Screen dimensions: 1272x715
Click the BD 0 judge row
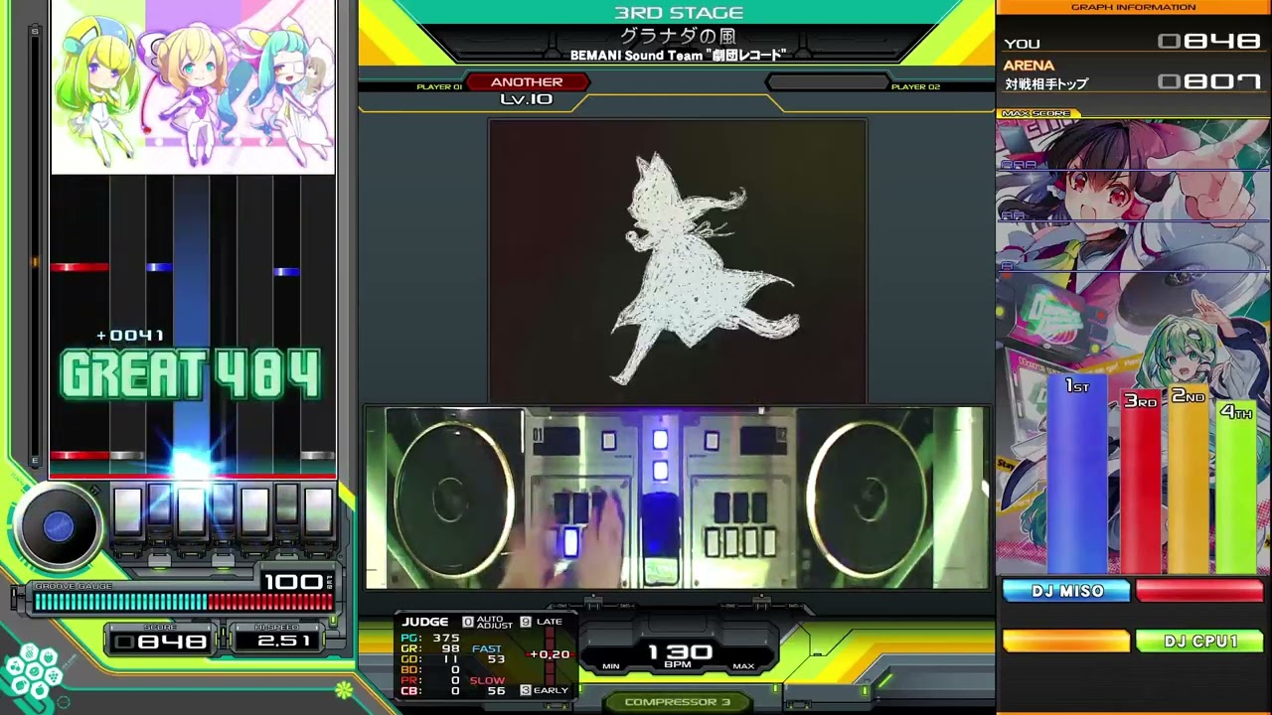pyautogui.click(x=430, y=670)
